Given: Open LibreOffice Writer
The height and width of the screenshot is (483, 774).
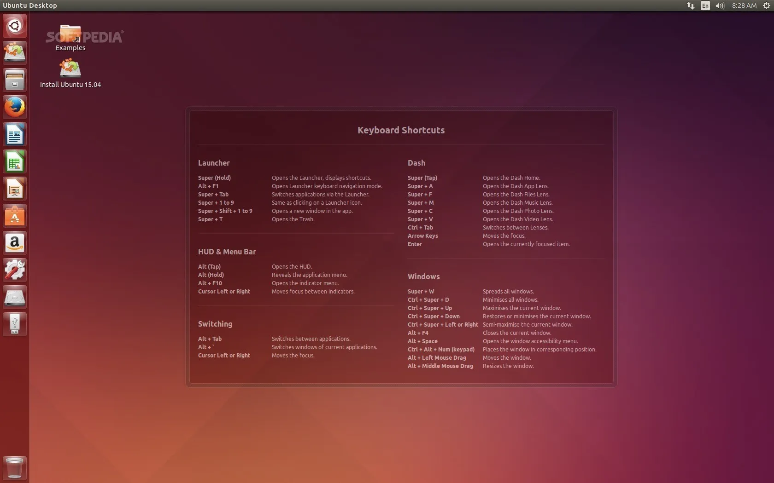Looking at the screenshot, I should 15,134.
